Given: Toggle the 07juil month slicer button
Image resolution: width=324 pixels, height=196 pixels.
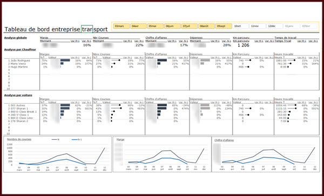Looking at the screenshot, I should 190,26.
